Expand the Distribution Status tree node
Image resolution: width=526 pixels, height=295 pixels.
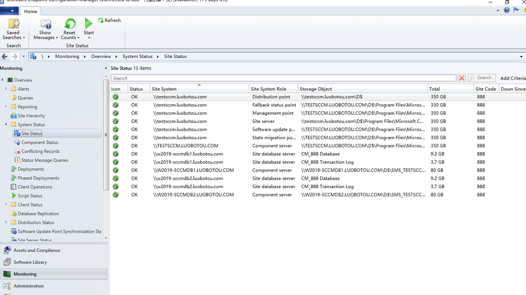click(6, 222)
